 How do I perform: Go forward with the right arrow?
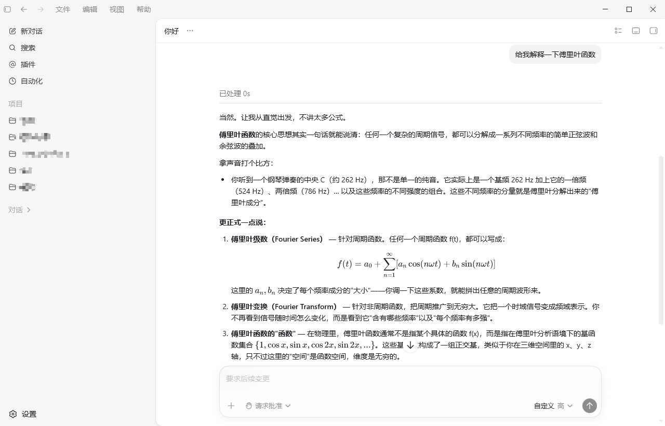coord(41,9)
